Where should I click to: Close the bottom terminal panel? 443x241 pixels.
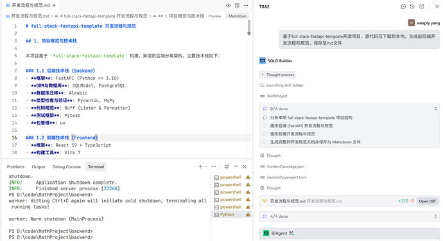(245, 166)
